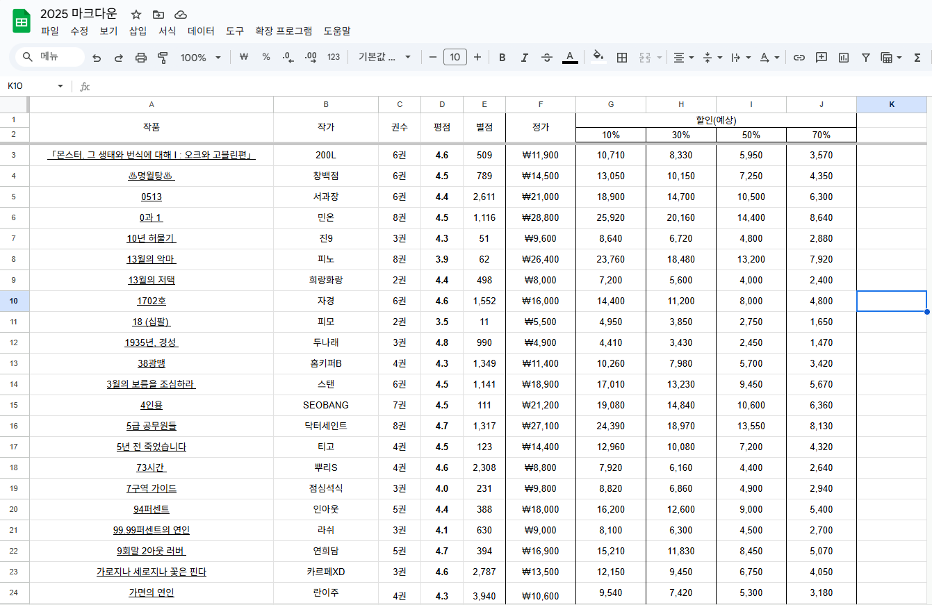Open the horizontal align dropdown
The image size is (932, 605).
pos(684,58)
